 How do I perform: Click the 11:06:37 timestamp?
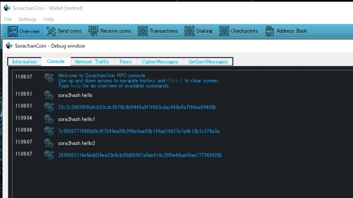24,77
